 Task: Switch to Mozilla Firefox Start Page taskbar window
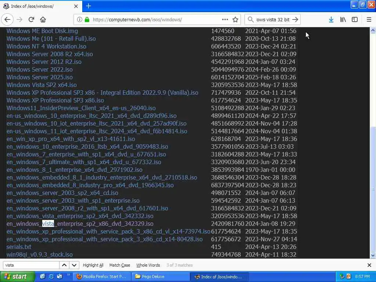pyautogui.click(x=102, y=276)
